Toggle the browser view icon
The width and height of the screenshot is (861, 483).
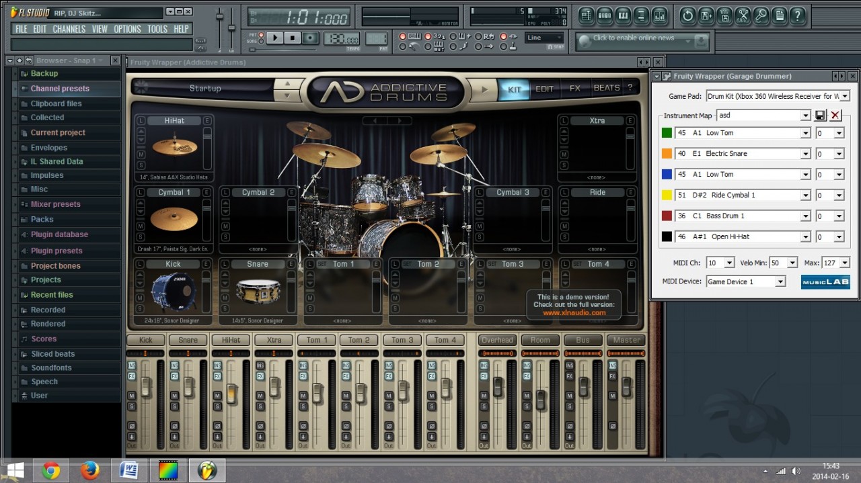(642, 15)
